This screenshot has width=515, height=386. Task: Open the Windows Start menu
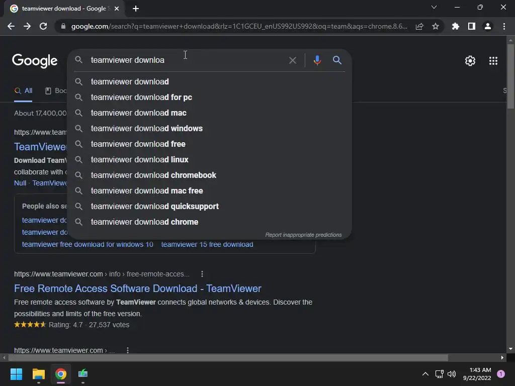16,374
